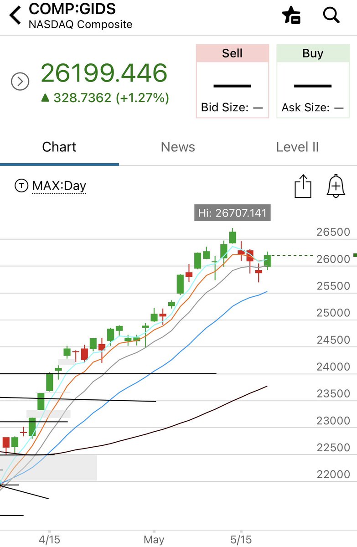Tap the Sell button
The image size is (357, 547).
click(x=233, y=81)
